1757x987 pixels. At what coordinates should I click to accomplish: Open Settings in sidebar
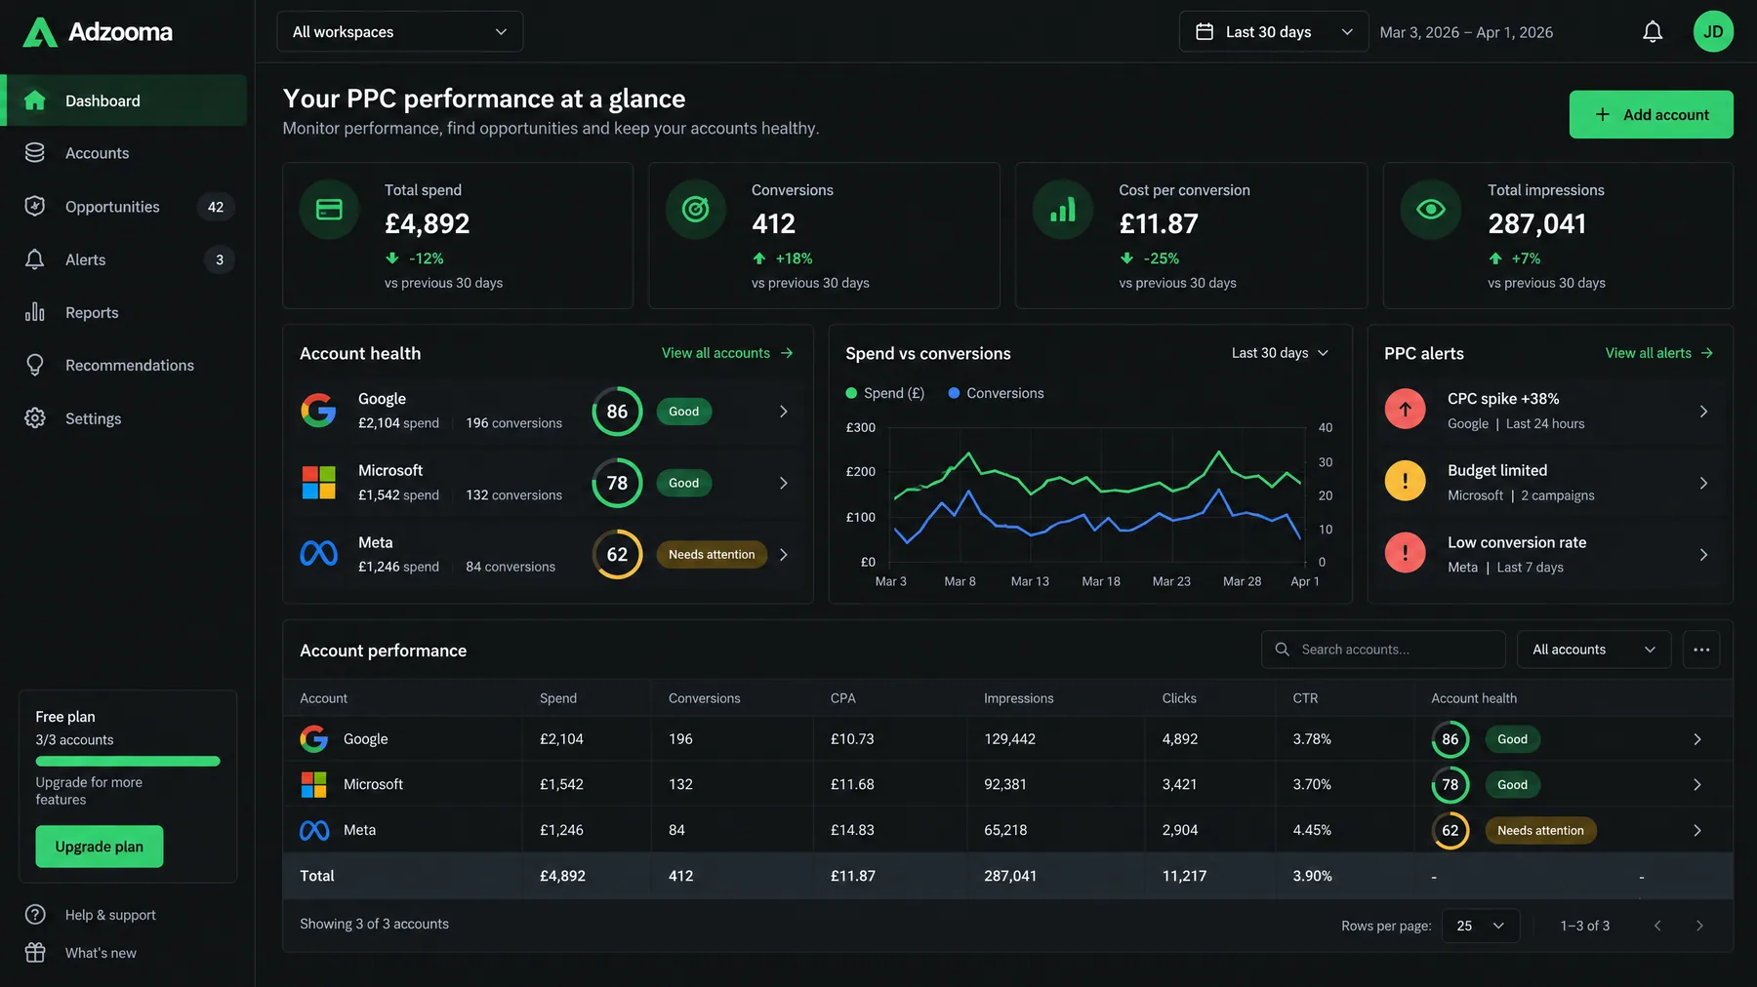click(x=123, y=418)
